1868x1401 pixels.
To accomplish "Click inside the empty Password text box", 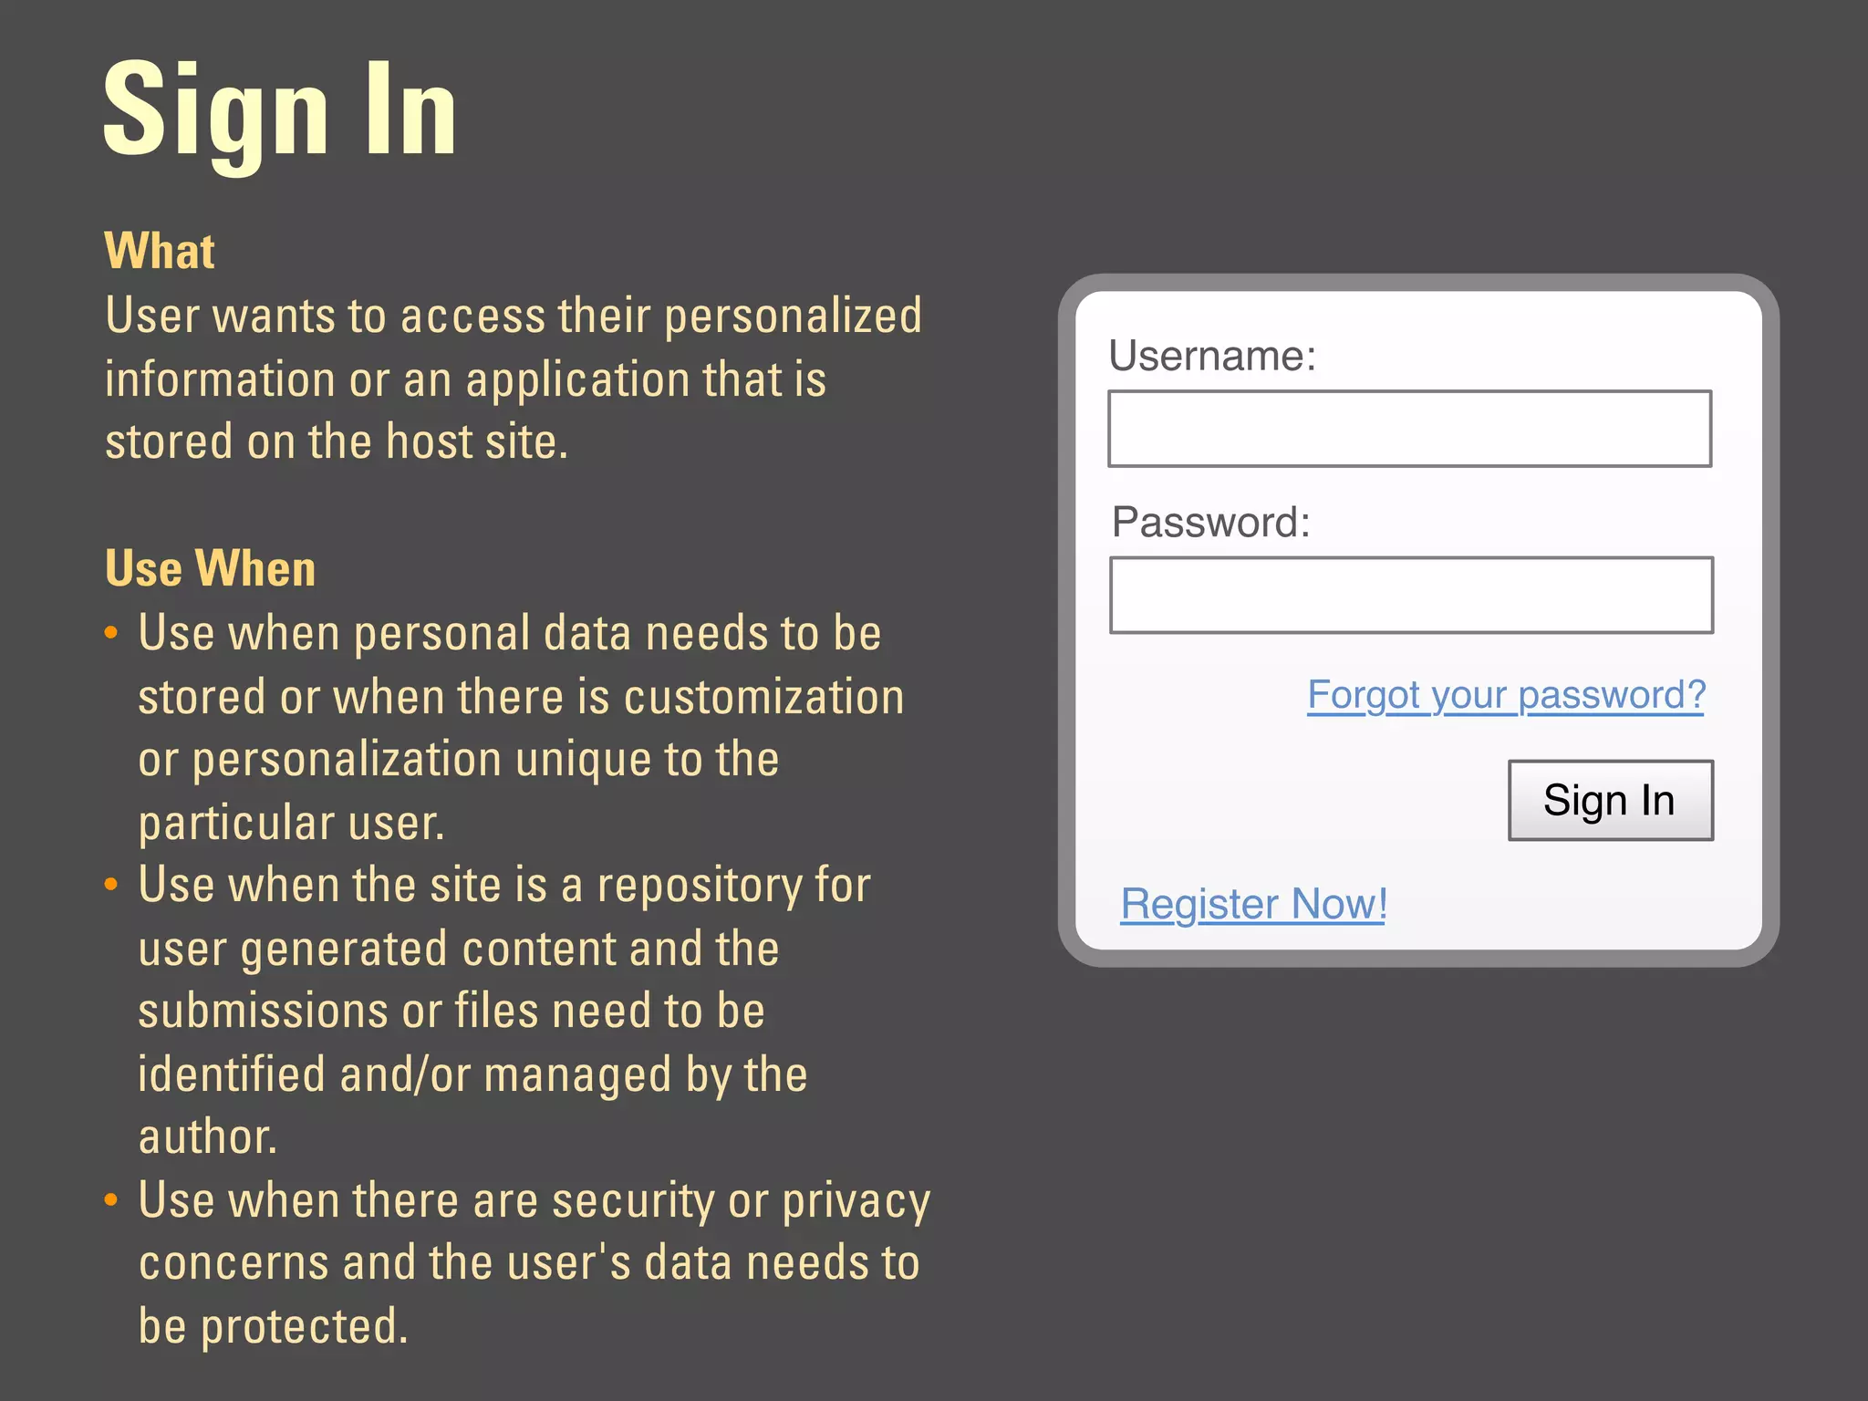I will tap(1408, 594).
